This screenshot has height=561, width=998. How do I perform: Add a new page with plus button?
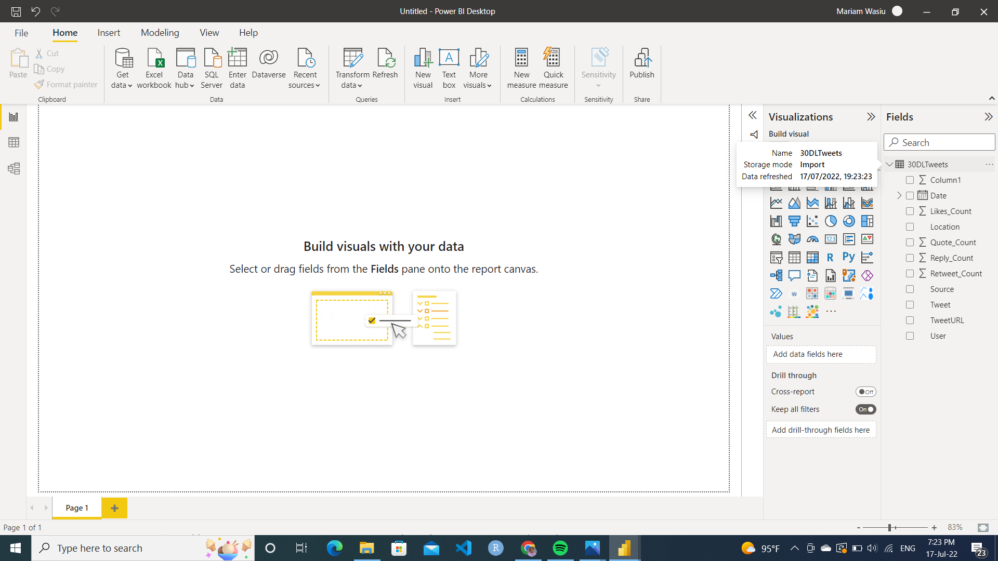[114, 508]
